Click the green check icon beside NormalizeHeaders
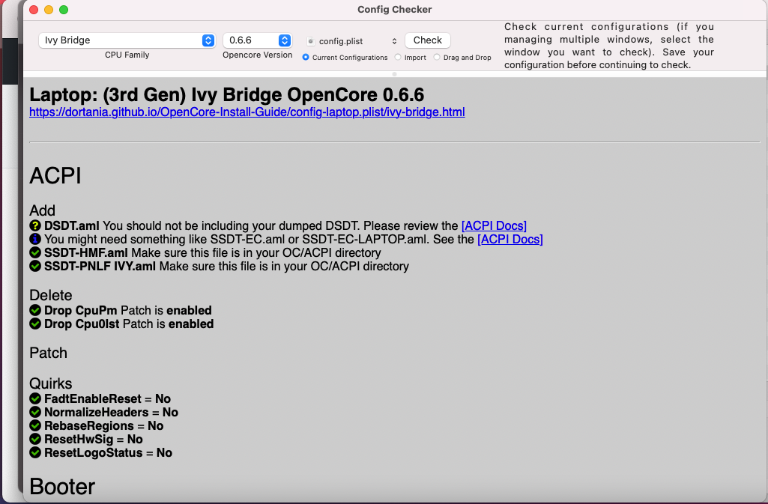 [x=35, y=412]
